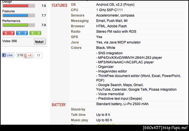Click the GPS specification label

point(75,37)
